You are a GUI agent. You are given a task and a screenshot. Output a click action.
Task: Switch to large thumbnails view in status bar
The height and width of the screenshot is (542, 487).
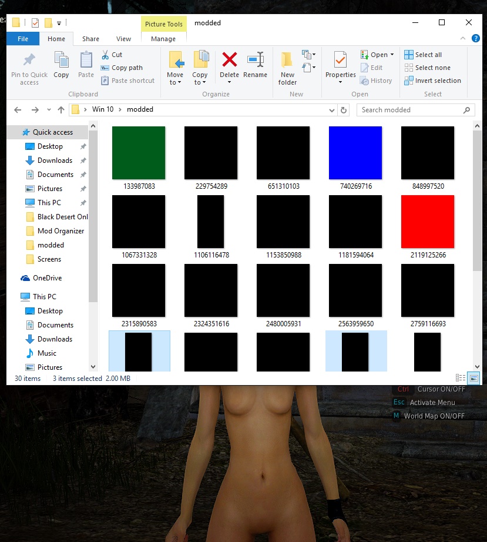(473, 378)
